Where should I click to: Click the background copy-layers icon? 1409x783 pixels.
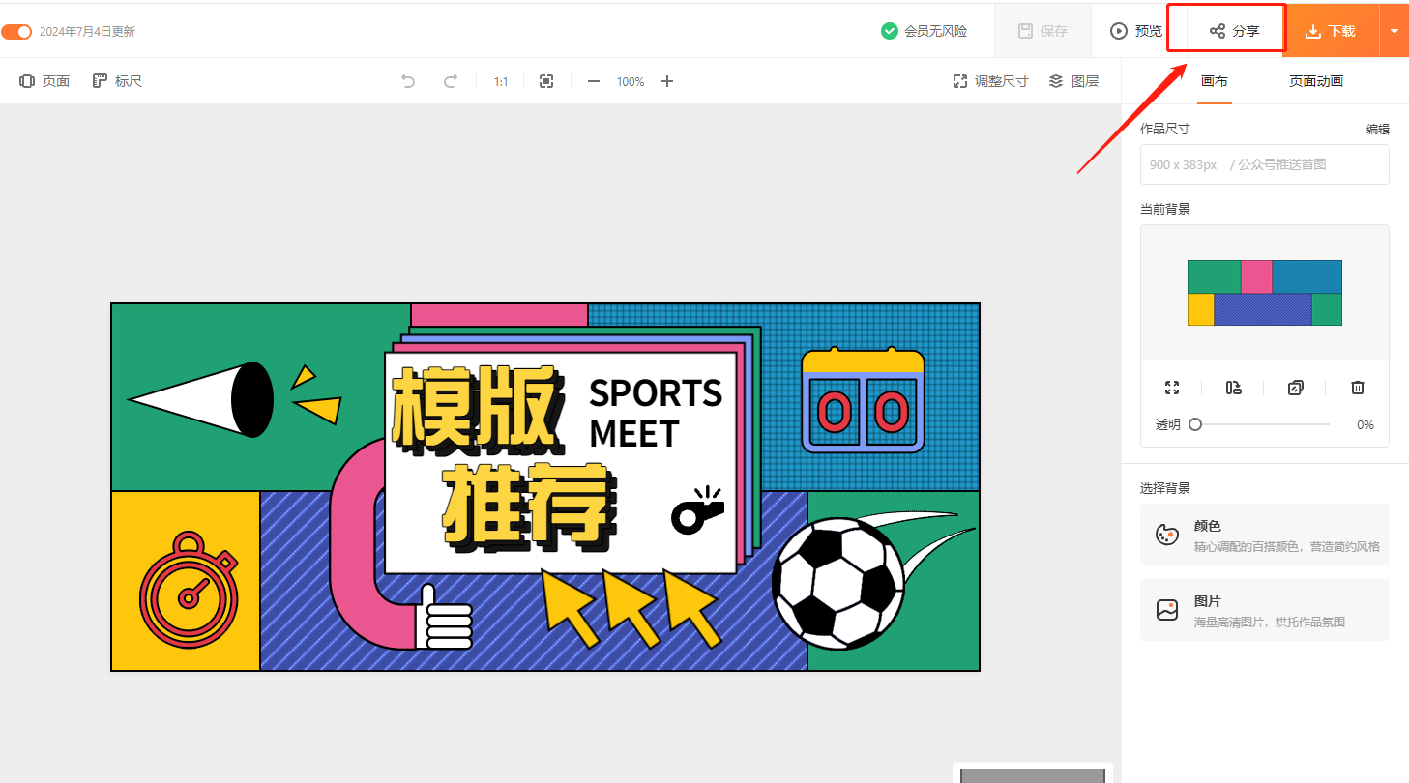tap(1296, 388)
